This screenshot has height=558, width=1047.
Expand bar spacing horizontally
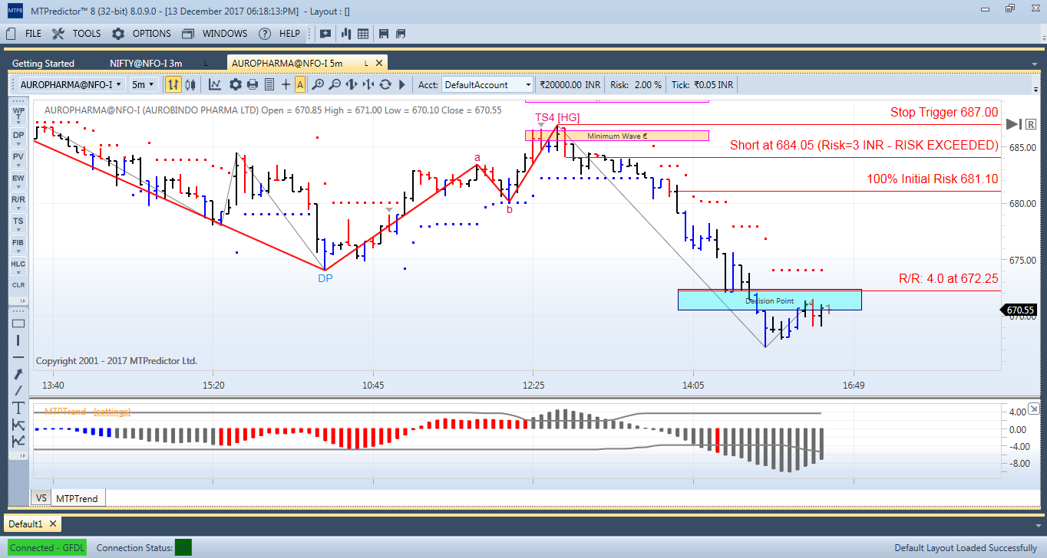352,84
